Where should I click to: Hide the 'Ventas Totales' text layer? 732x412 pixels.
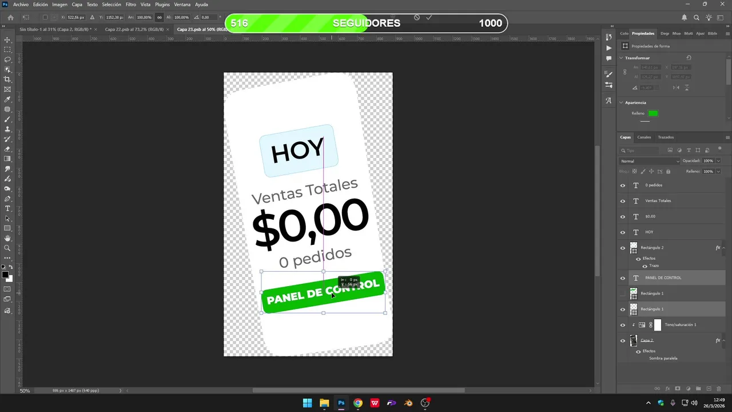click(x=623, y=201)
